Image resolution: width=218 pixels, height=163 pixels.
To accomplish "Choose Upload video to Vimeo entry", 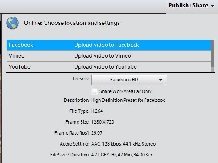I will [x=102, y=56].
